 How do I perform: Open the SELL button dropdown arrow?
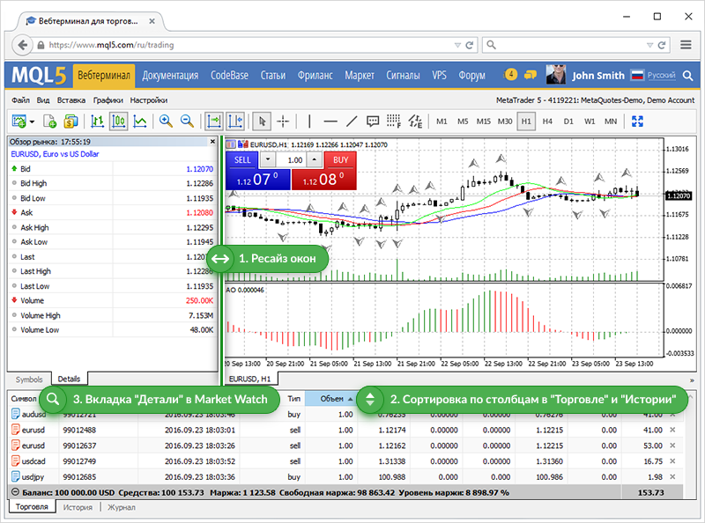[268, 159]
